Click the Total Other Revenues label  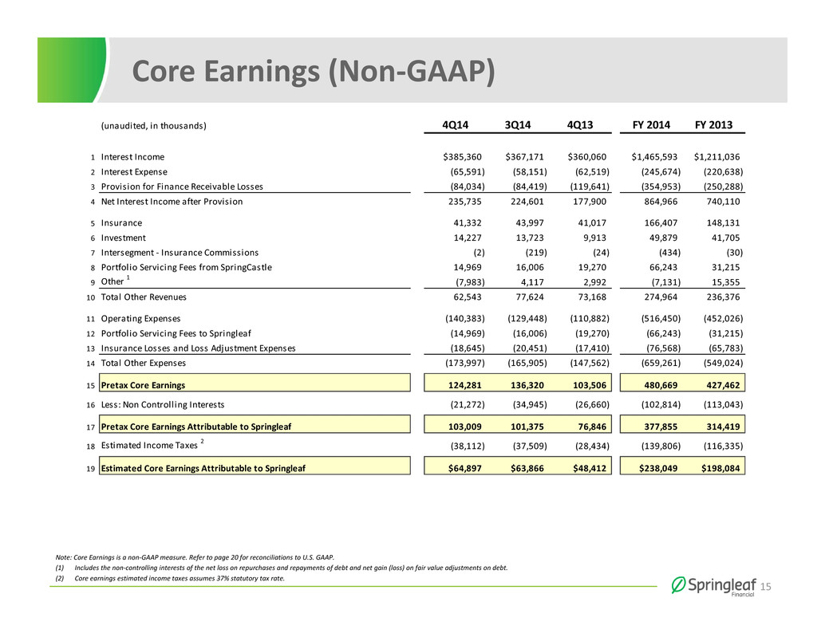144,297
